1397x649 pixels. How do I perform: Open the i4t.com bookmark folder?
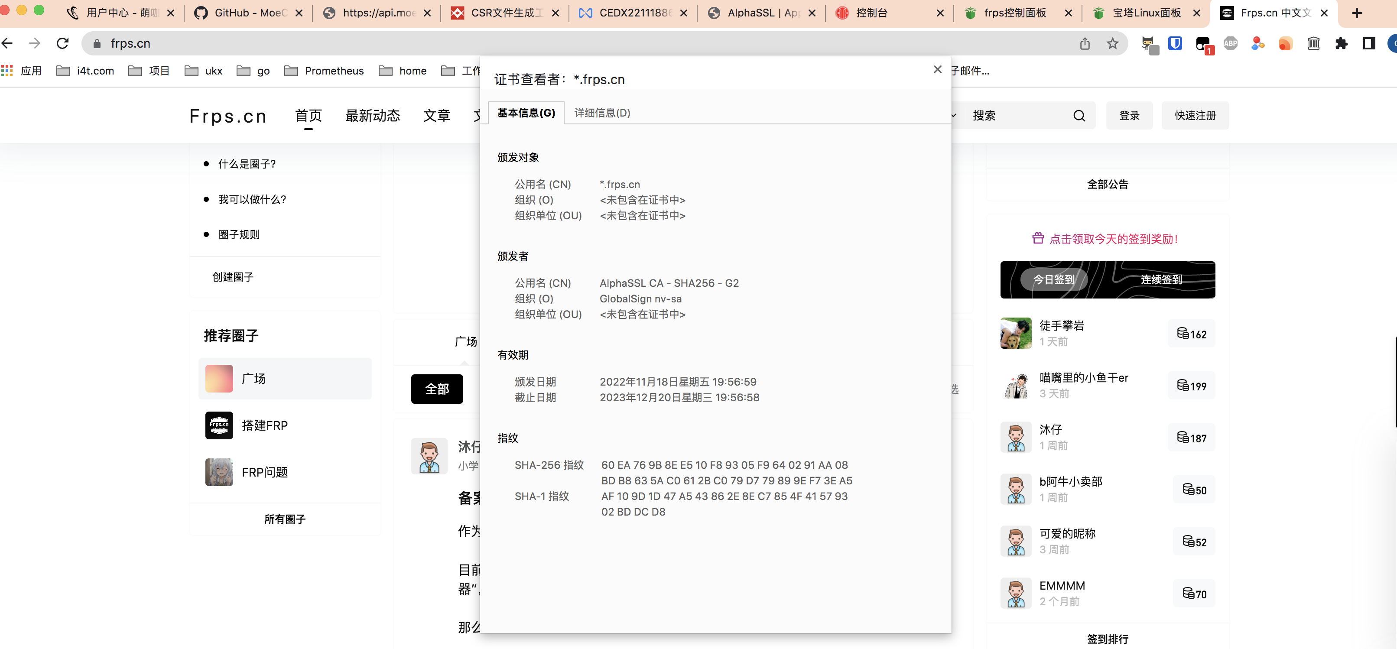pos(86,71)
